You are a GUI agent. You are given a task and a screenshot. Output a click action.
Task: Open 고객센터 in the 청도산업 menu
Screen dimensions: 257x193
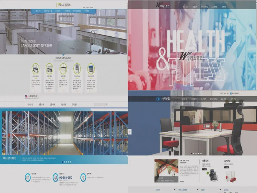click(233, 99)
